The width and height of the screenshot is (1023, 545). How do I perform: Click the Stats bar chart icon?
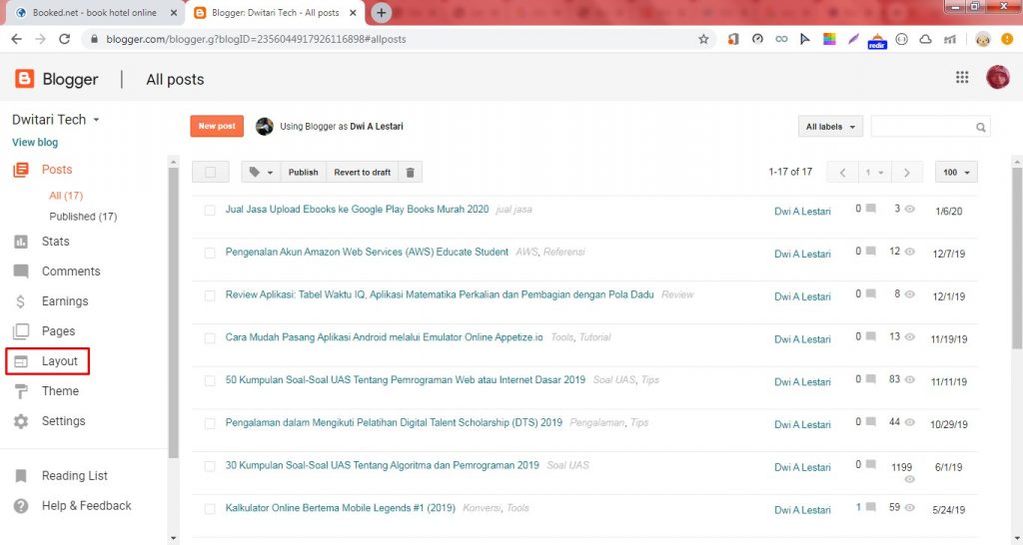tap(21, 242)
